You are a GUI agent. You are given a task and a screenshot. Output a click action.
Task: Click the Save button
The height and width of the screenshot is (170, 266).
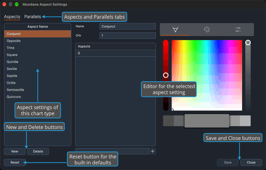point(228,162)
